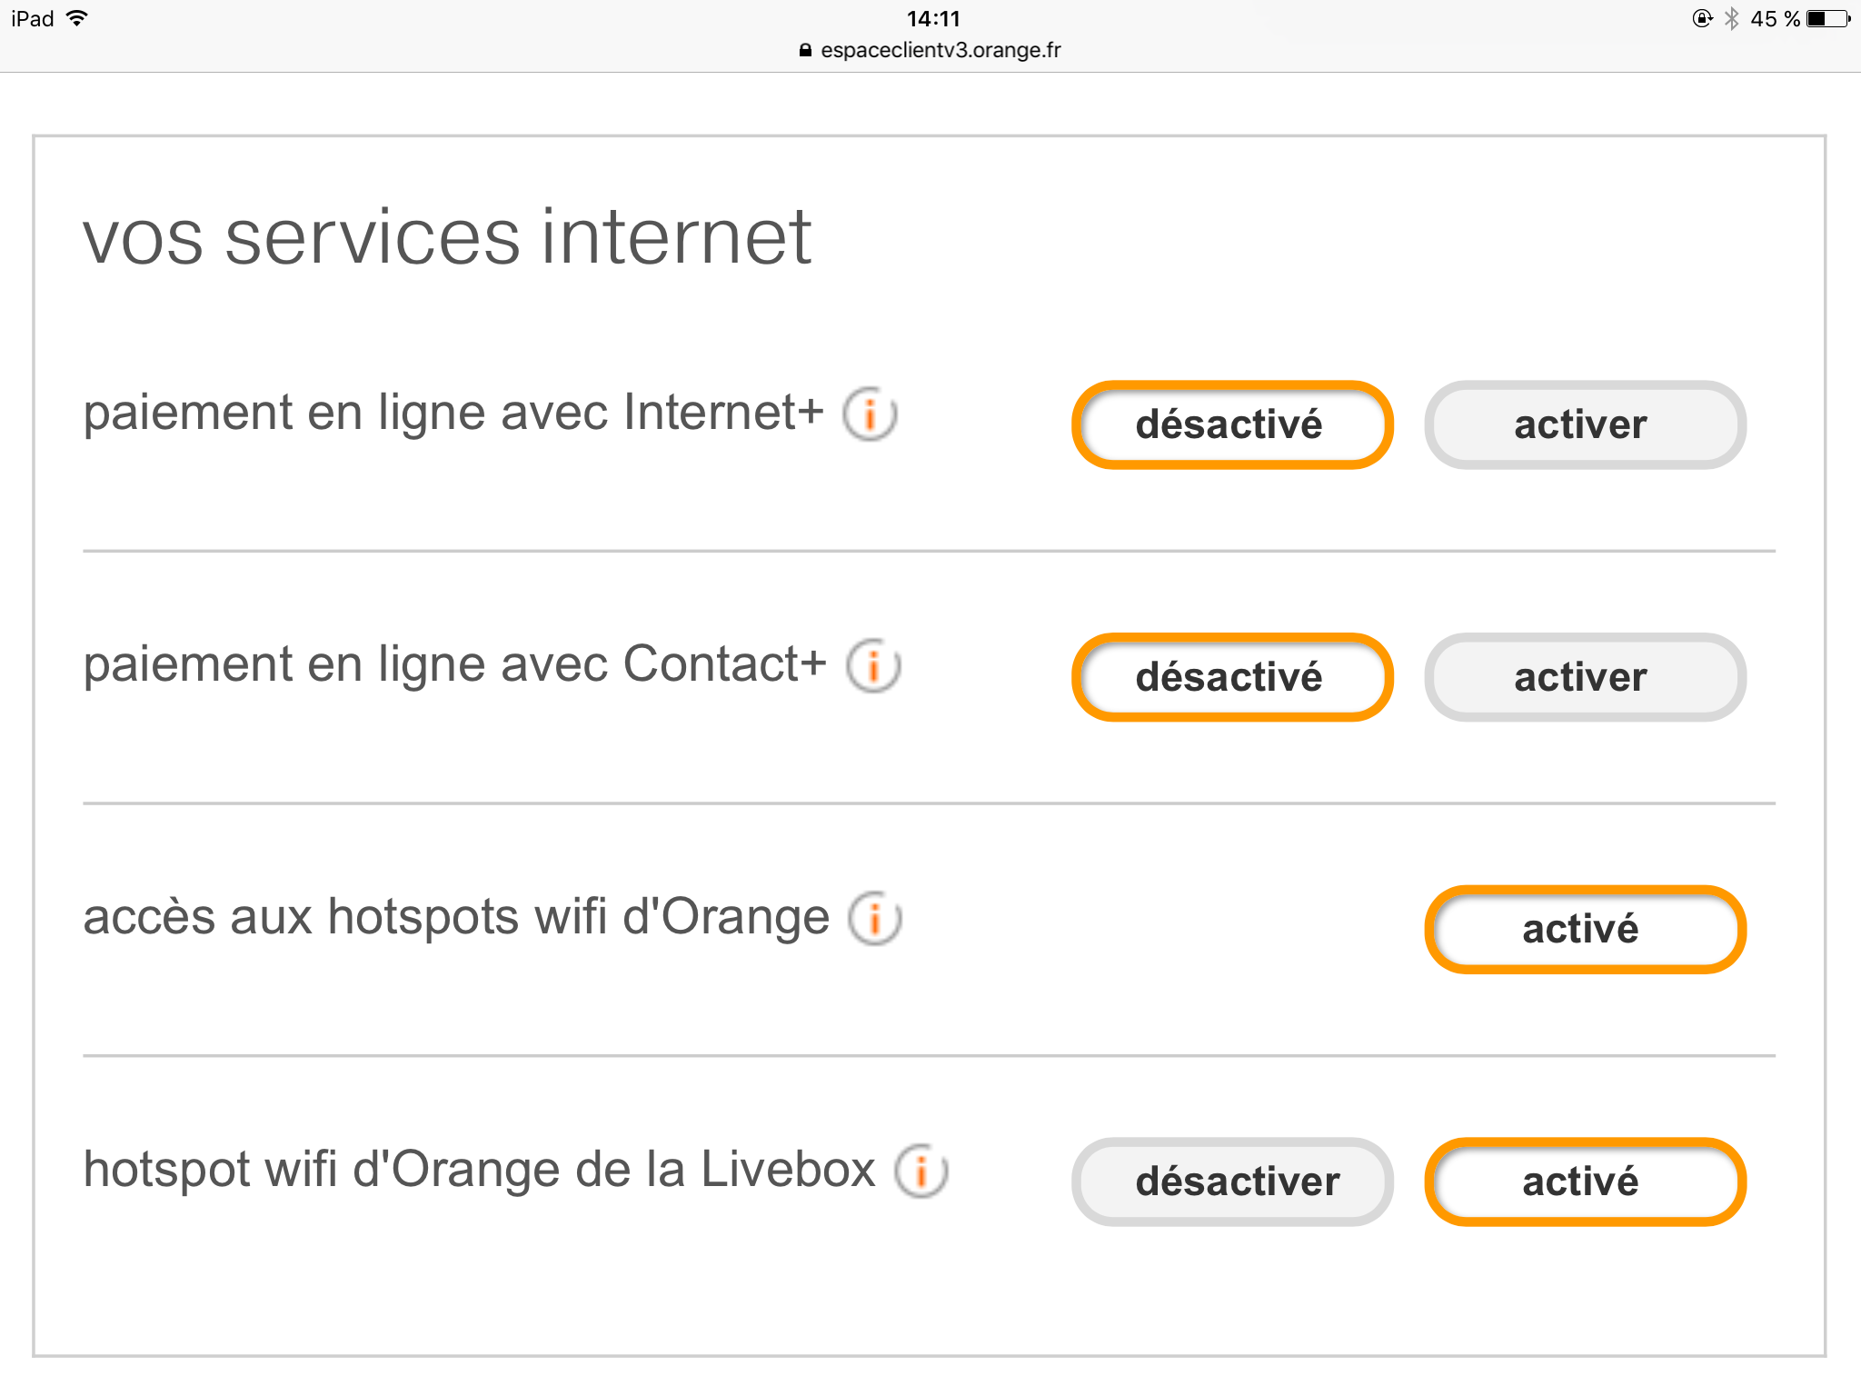
Task: Tap the padlock icon in address bar
Action: pos(805,51)
